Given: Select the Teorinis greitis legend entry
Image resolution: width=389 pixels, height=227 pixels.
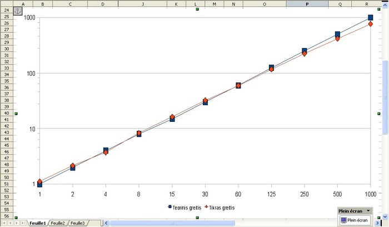Looking at the screenshot, I should pyautogui.click(x=186, y=208).
